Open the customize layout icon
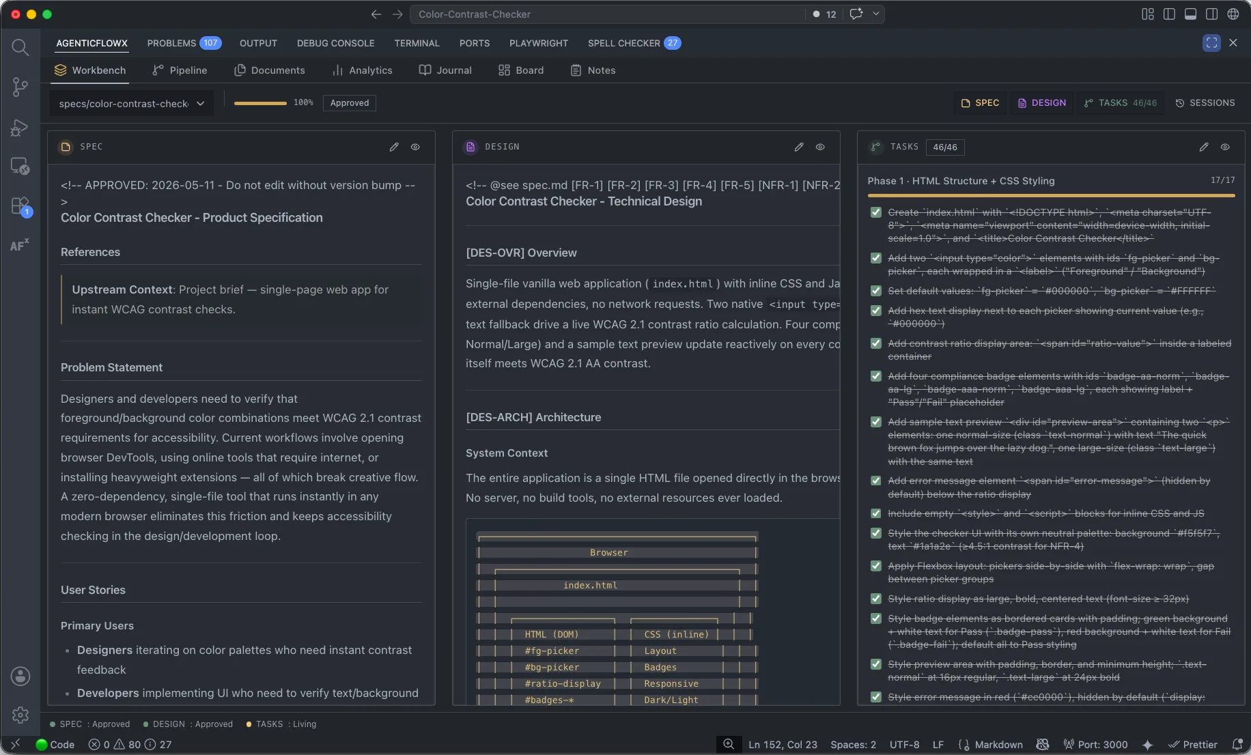This screenshot has width=1251, height=755. click(x=1148, y=14)
